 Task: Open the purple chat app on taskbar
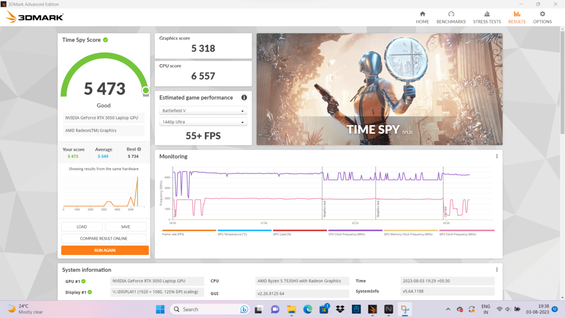click(x=275, y=309)
